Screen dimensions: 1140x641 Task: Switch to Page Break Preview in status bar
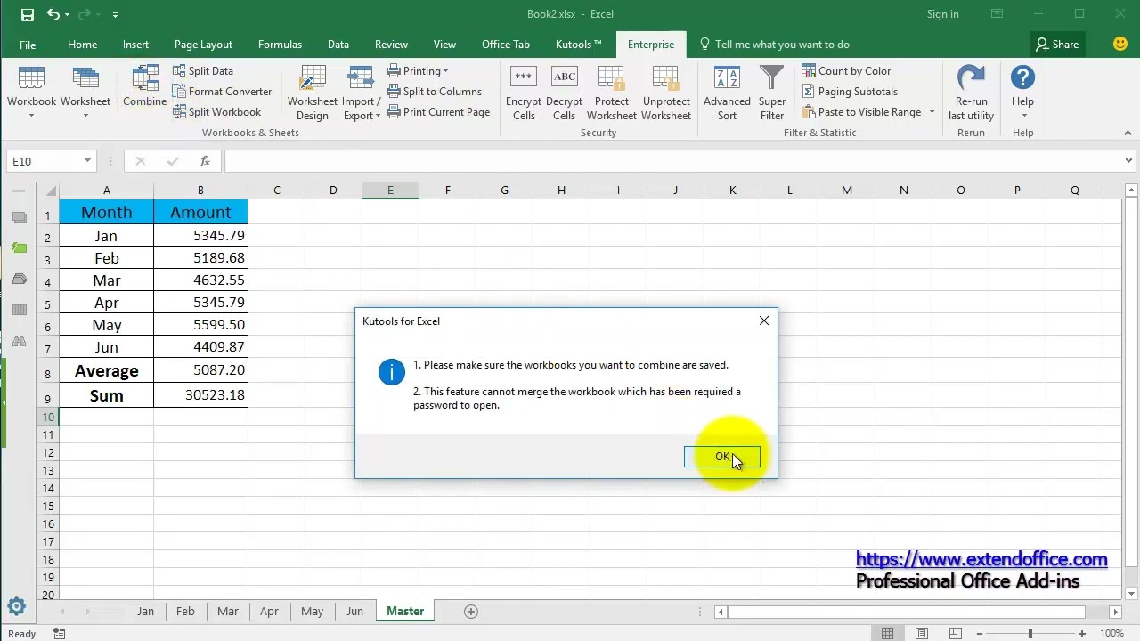957,634
